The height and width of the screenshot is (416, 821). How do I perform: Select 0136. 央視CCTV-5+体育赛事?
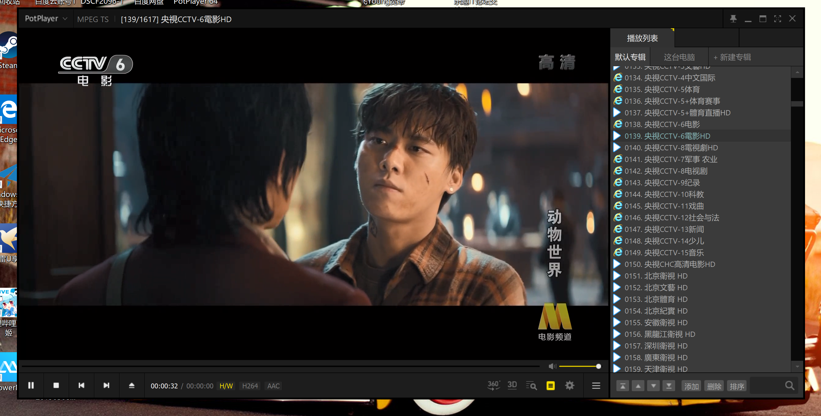point(701,101)
